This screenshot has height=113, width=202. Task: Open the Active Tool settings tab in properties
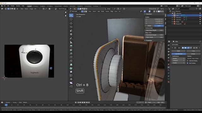[169, 45]
